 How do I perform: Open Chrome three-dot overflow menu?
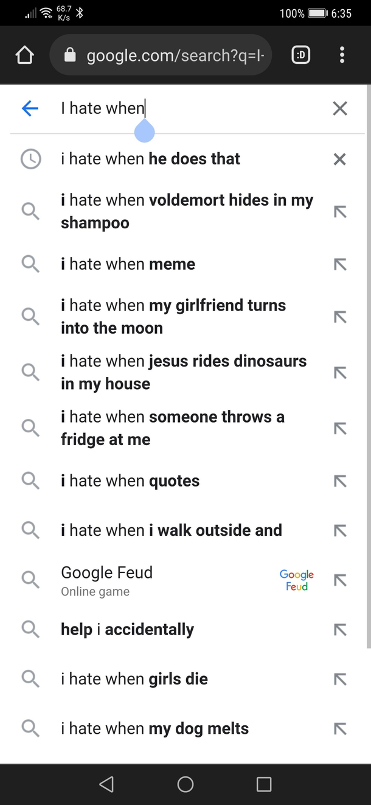342,55
